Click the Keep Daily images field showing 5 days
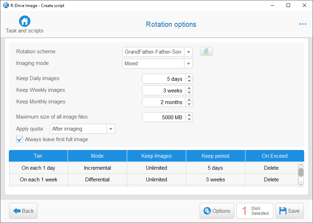The height and width of the screenshot is (223, 313). (164, 79)
